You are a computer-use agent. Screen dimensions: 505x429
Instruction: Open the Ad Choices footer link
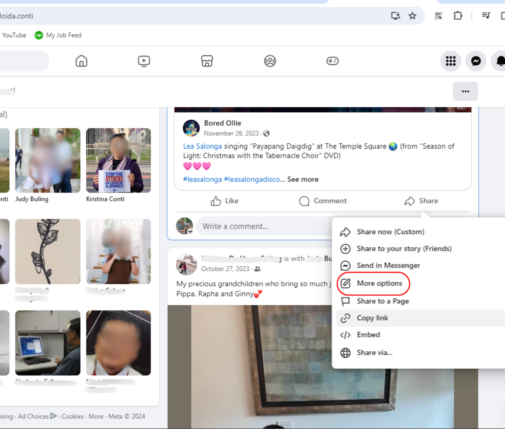(37, 416)
